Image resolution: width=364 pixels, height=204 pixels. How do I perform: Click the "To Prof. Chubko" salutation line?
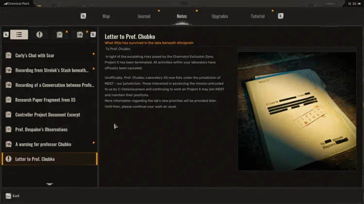coord(118,49)
